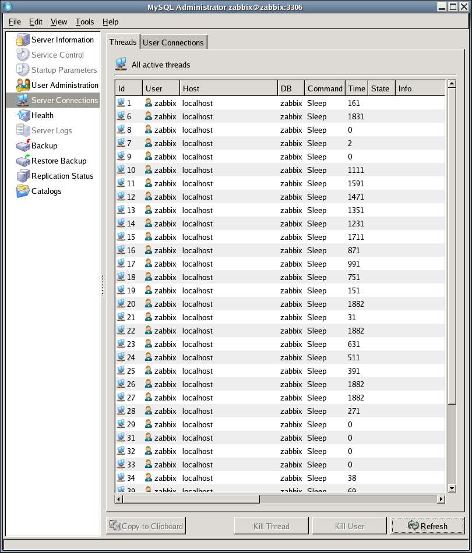This screenshot has height=553, width=472.
Task: Sort threads by the Time column header
Action: (x=356, y=88)
